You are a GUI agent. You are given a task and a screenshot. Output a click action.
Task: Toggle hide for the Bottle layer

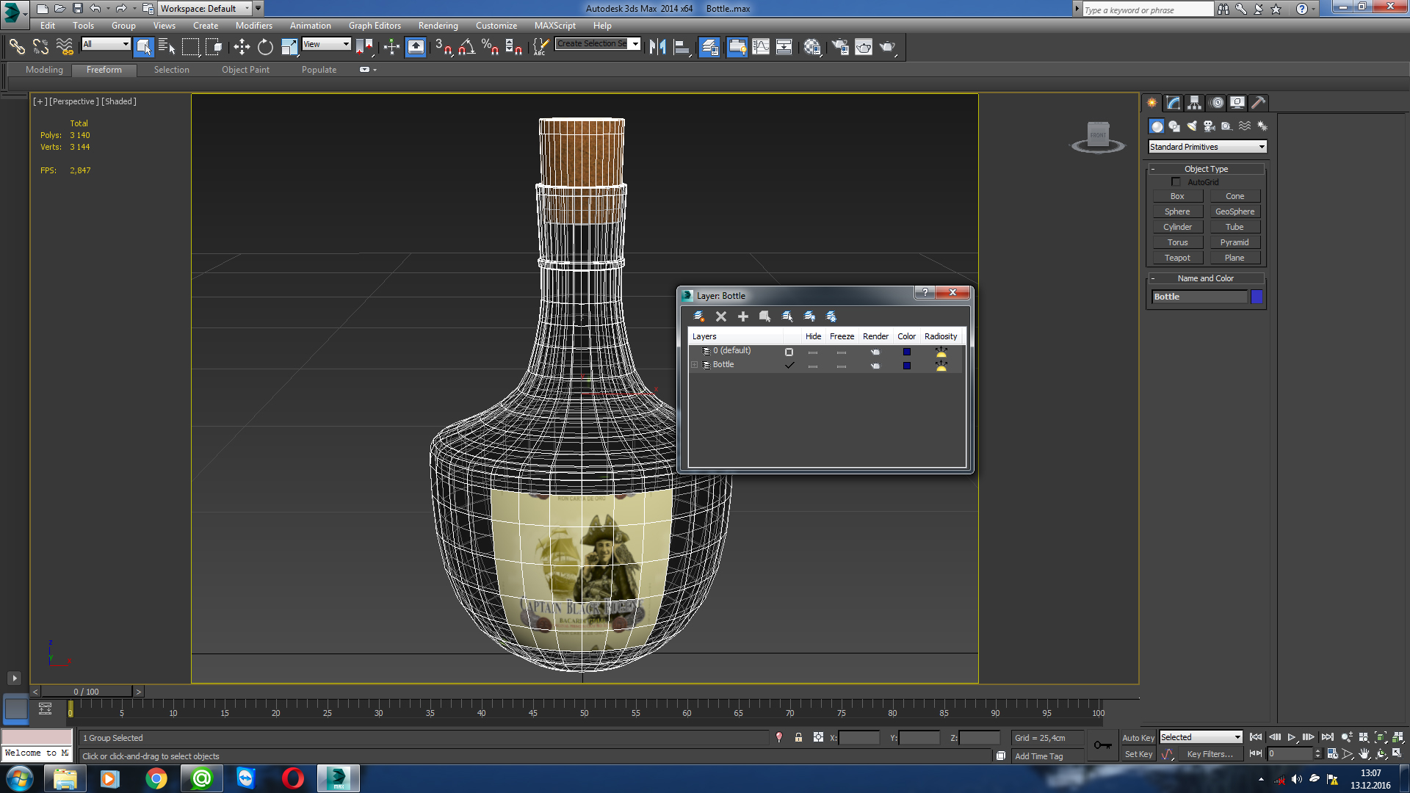pyautogui.click(x=813, y=366)
